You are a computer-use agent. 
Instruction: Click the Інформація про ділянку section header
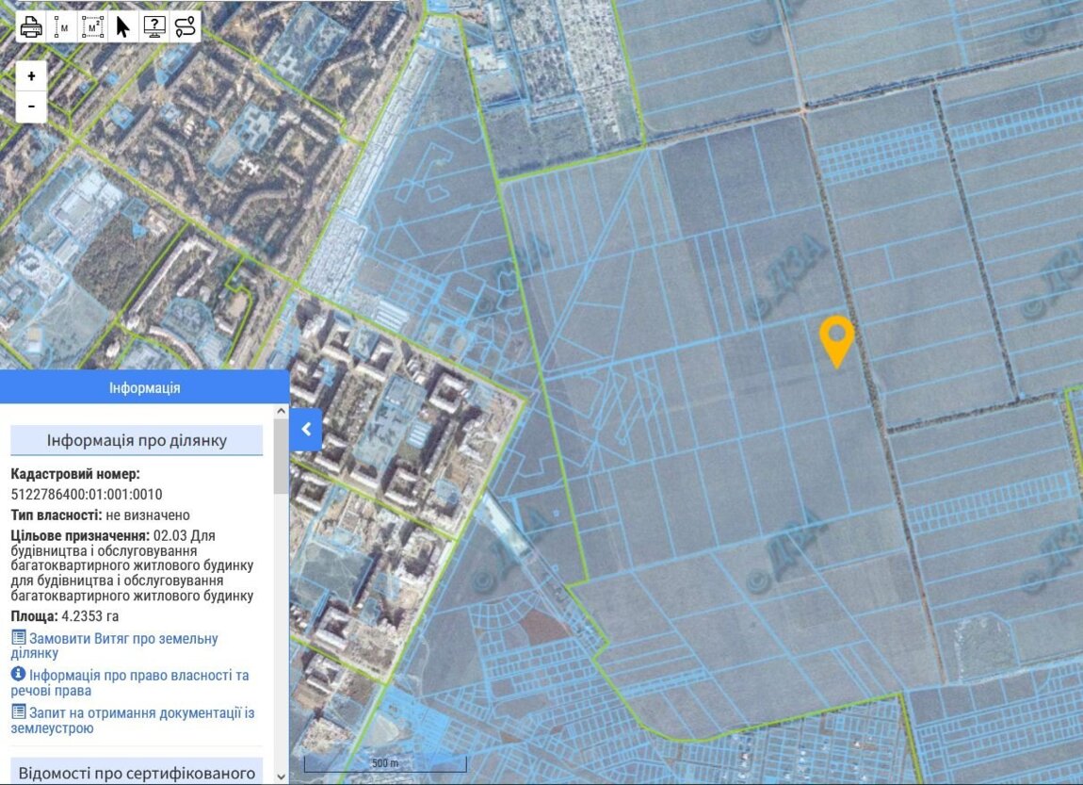tap(137, 440)
